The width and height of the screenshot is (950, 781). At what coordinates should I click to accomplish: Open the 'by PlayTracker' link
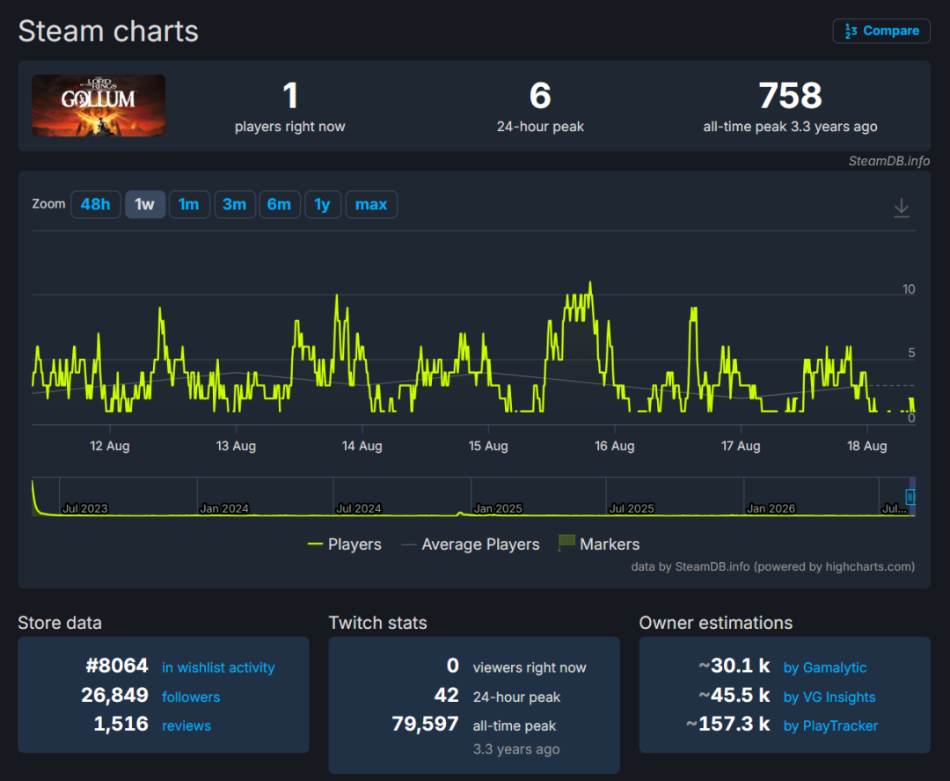click(830, 726)
